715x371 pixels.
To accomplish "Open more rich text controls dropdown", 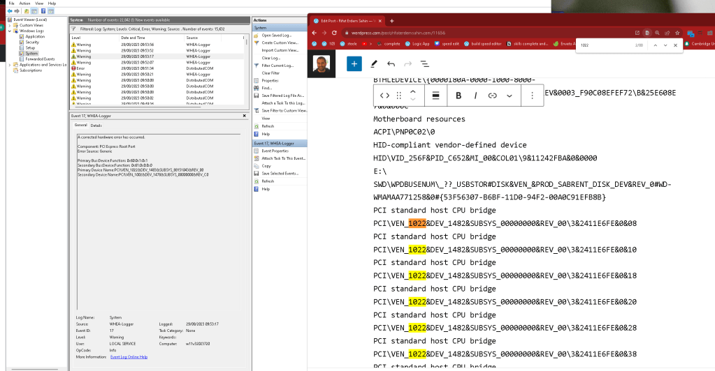I will pyautogui.click(x=510, y=96).
